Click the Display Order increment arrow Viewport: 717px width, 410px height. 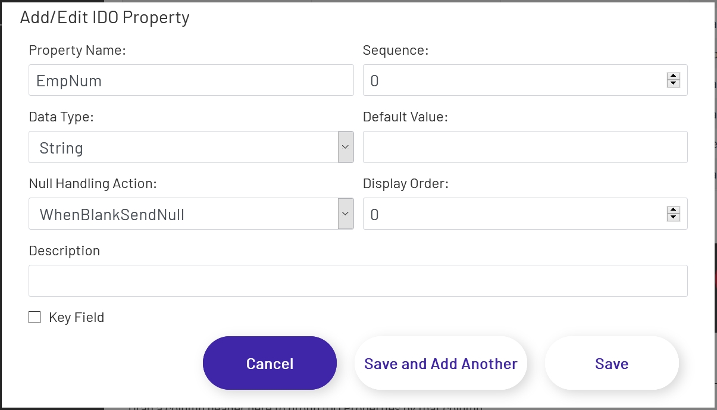pos(672,209)
